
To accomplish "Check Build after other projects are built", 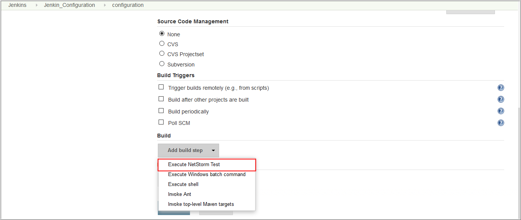I will pos(161,99).
